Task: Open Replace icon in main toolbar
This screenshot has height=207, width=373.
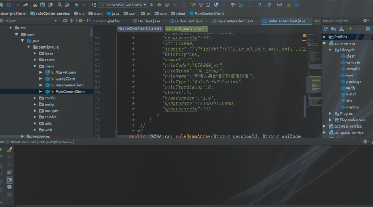Action: [x=67, y=5]
